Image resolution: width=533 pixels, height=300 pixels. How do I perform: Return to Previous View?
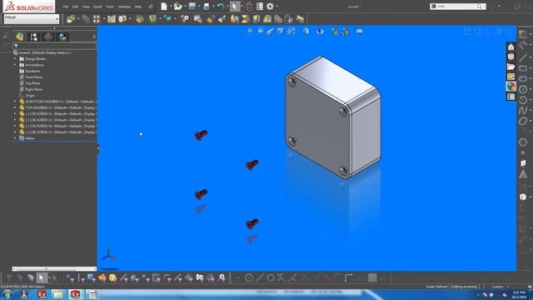[270, 32]
